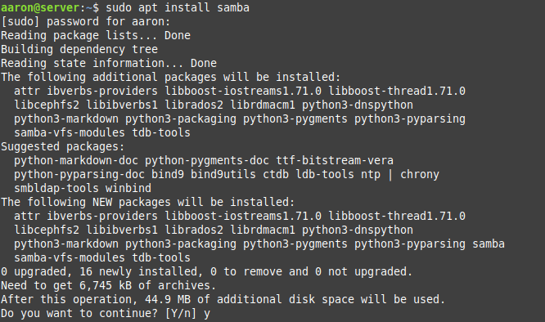This screenshot has width=545, height=322.
Task: Click 'ttf-bitstream-vera' suggested package
Action: pos(335,160)
